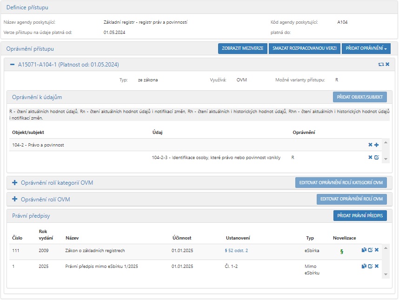Click Smazat rozpracovanou verzi button
This screenshot has height=300, width=399.
[x=304, y=48]
